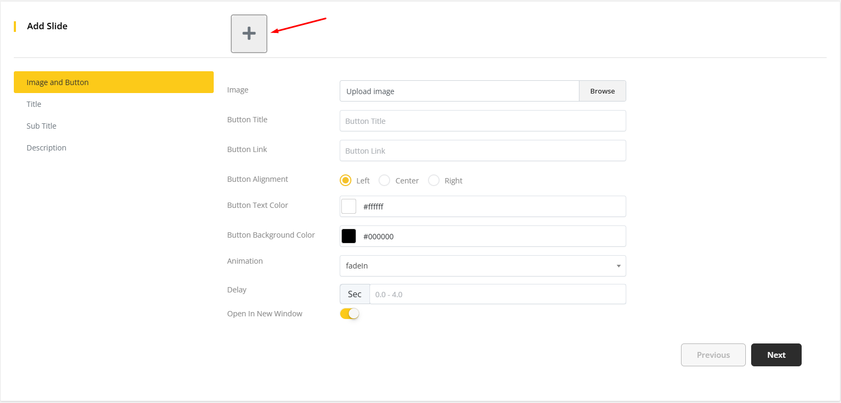Screen dimensions: 841x403
Task: Edit the #000000 background color hex field
Action: (x=492, y=236)
